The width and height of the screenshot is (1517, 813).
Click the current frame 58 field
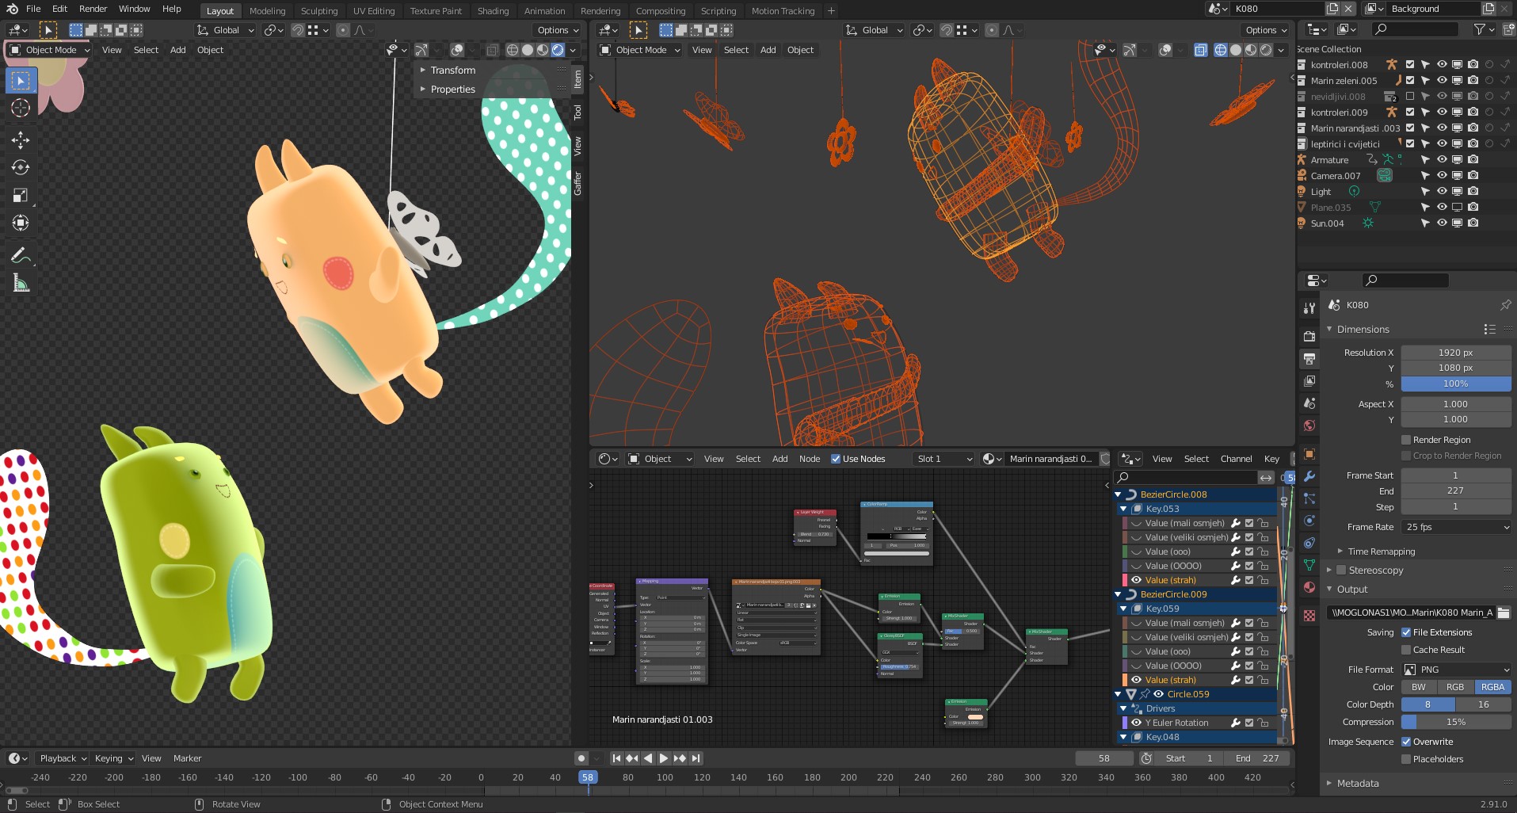[x=1104, y=758]
